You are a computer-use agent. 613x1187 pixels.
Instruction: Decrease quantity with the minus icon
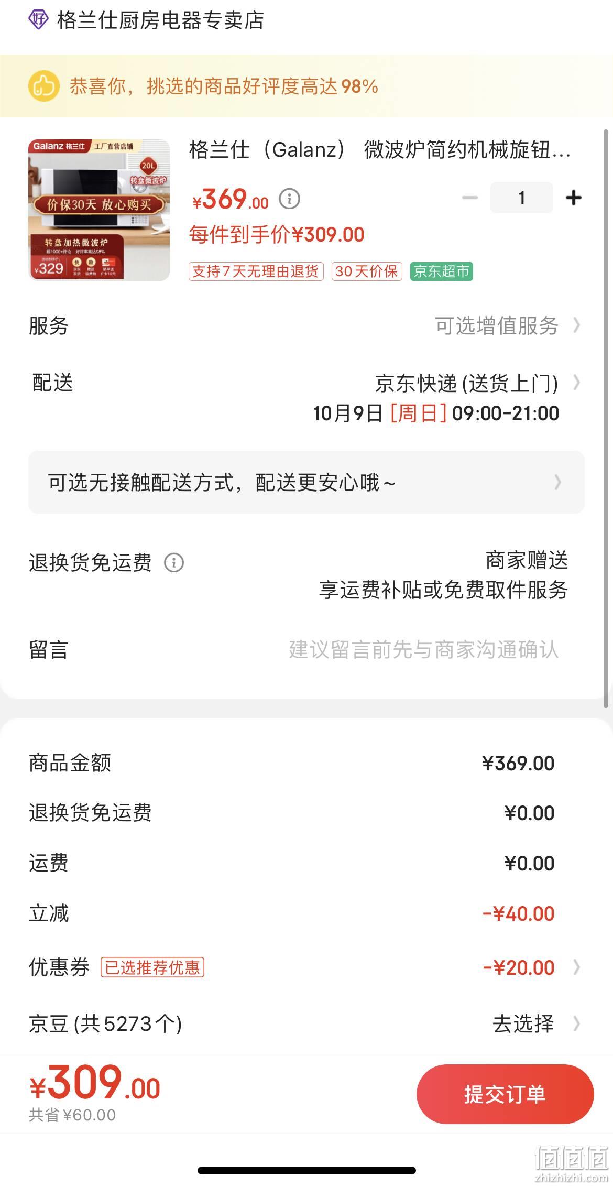point(469,198)
